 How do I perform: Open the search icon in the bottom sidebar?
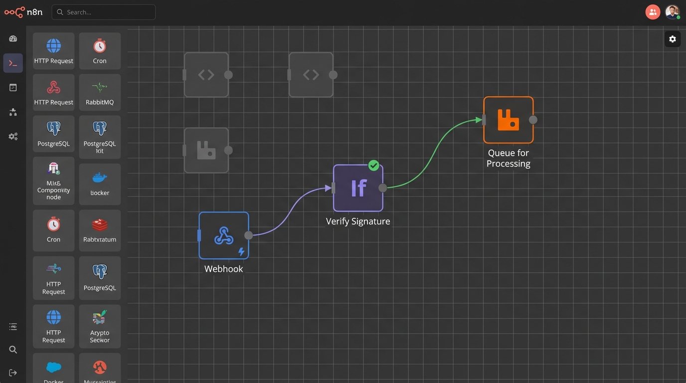[x=12, y=349]
